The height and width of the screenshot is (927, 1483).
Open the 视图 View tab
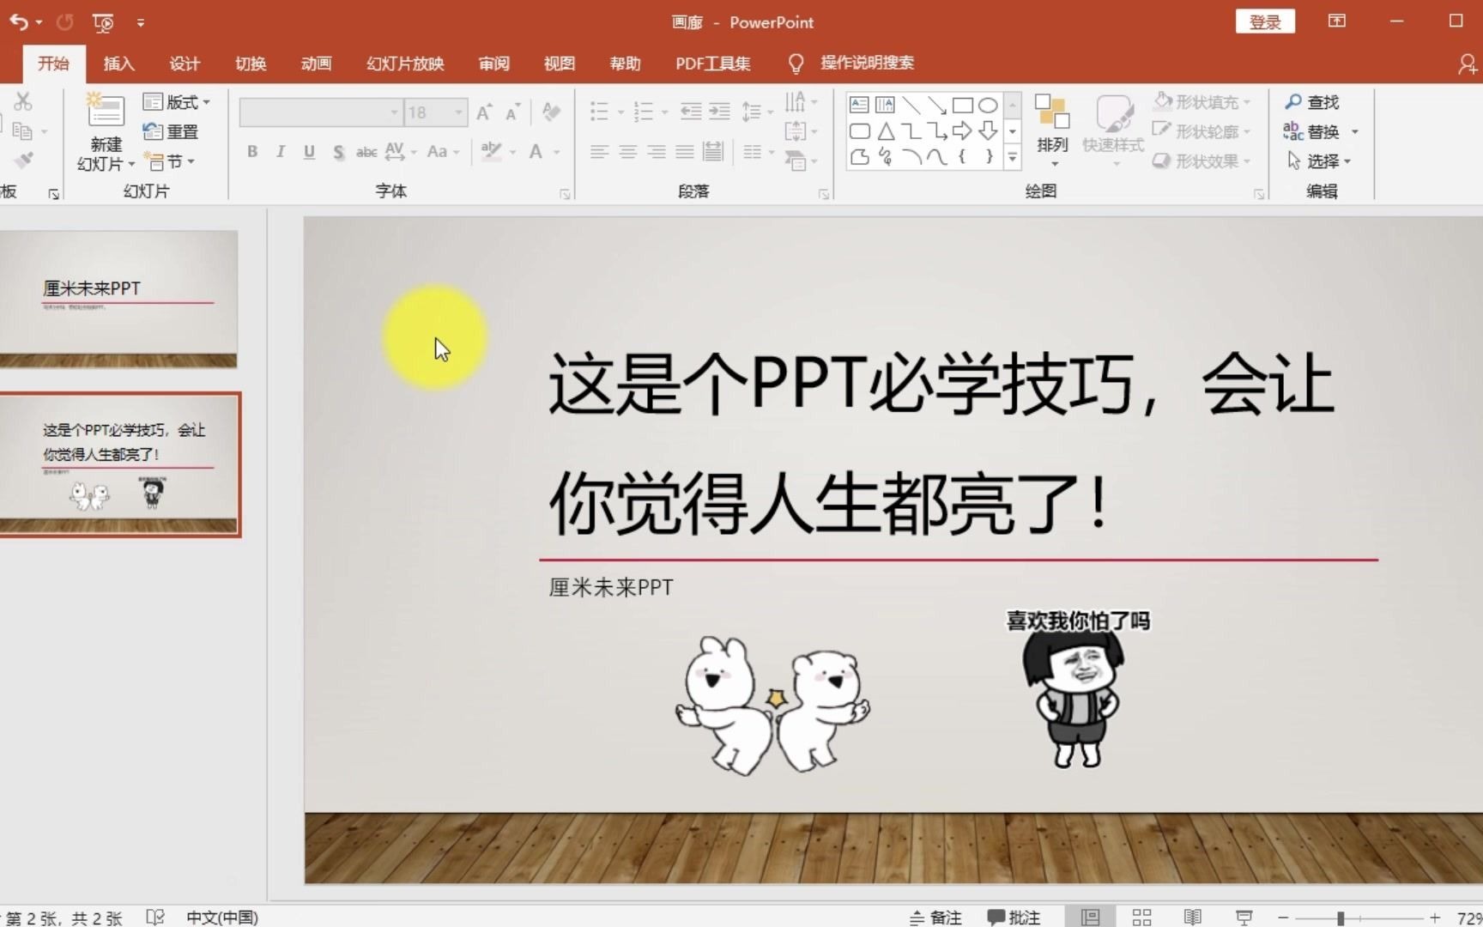(559, 64)
